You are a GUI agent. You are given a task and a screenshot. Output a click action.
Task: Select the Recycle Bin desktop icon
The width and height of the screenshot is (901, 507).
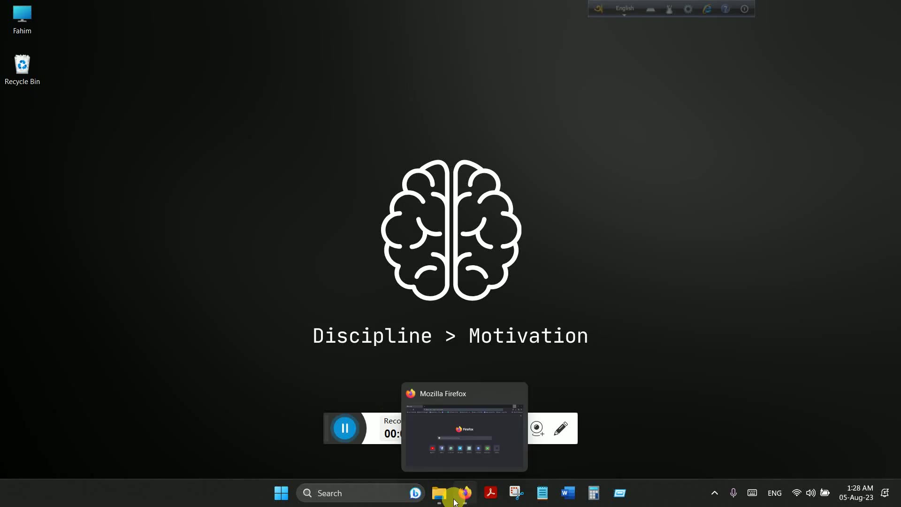pos(22,70)
